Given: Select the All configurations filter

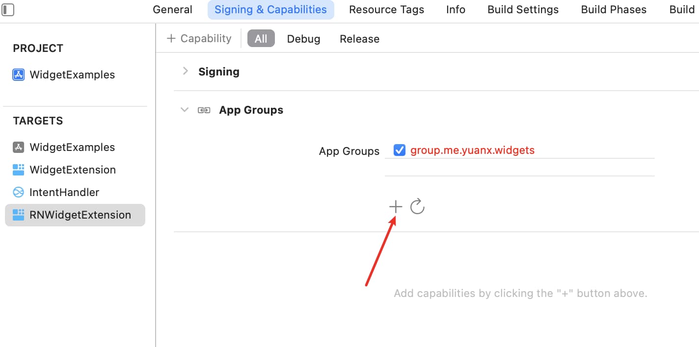Looking at the screenshot, I should (x=261, y=39).
